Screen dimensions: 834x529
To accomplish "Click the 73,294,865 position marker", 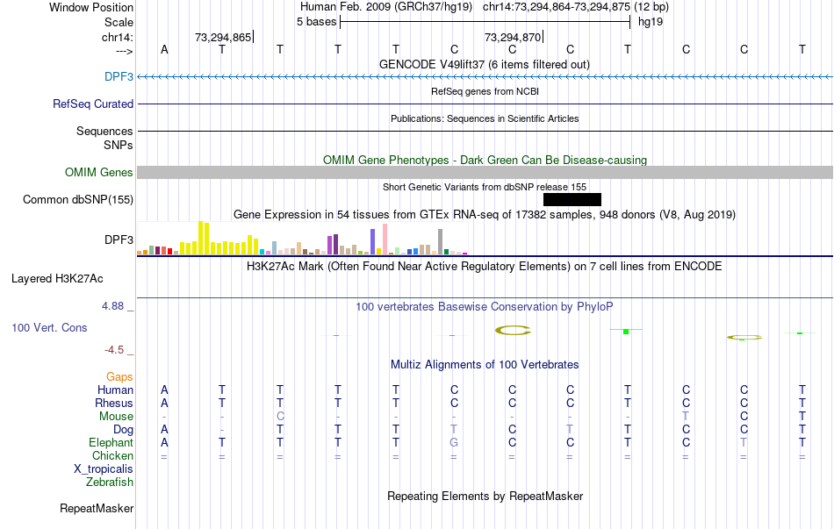I will (223, 37).
